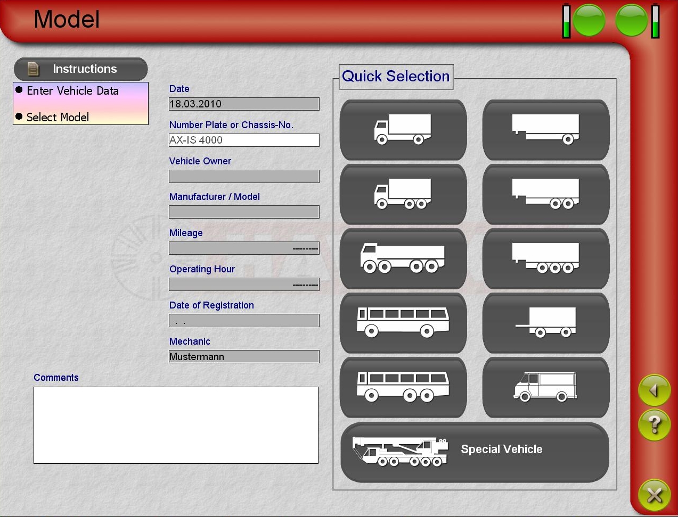Choose the four-axle heavy truck icon

click(403, 258)
